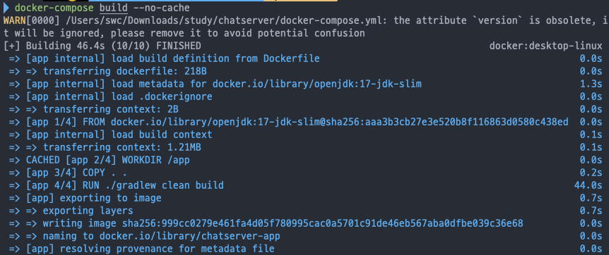This screenshot has height=255, width=609.
Task: Click the blue prompt arrow icon
Action: tap(6, 8)
